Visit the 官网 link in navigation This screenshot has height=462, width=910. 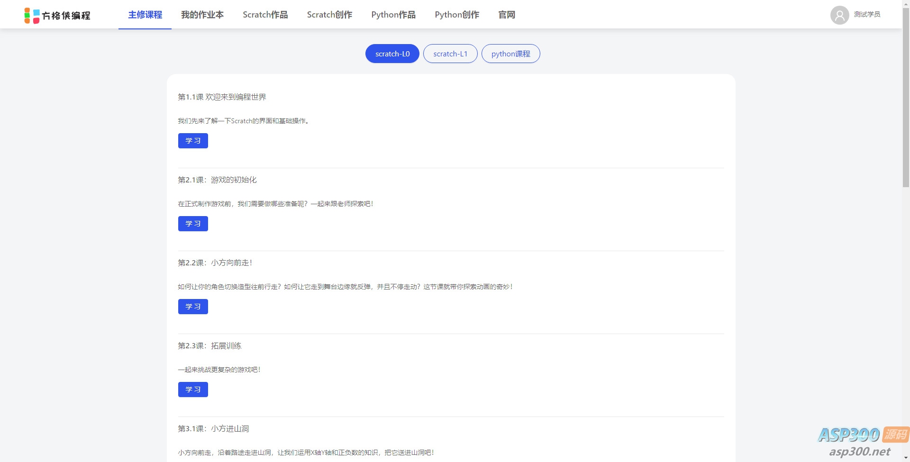pos(507,15)
